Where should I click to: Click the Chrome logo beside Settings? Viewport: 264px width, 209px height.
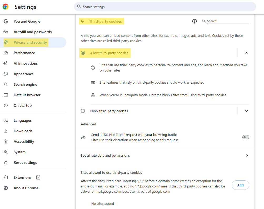[x=6, y=7]
